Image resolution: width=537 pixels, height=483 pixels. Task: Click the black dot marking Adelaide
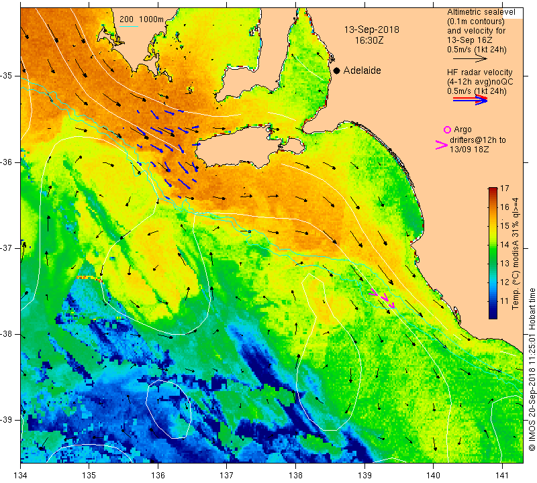tap(337, 70)
